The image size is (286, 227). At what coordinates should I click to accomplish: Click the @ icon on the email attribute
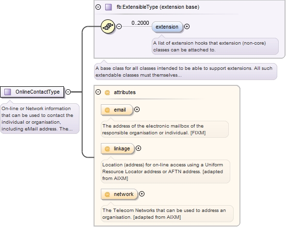point(107,110)
